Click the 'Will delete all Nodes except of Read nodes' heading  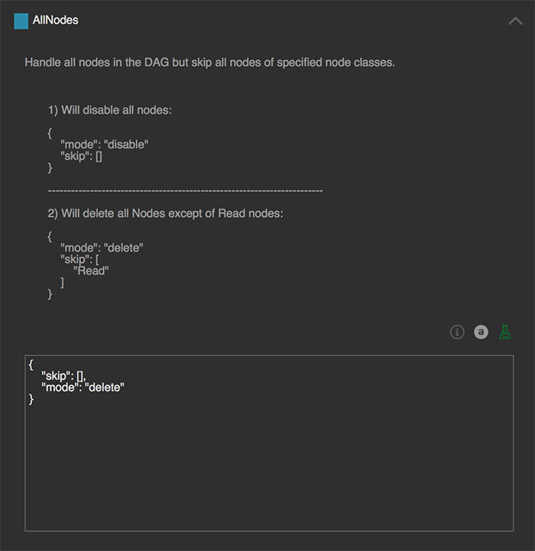[x=165, y=213]
